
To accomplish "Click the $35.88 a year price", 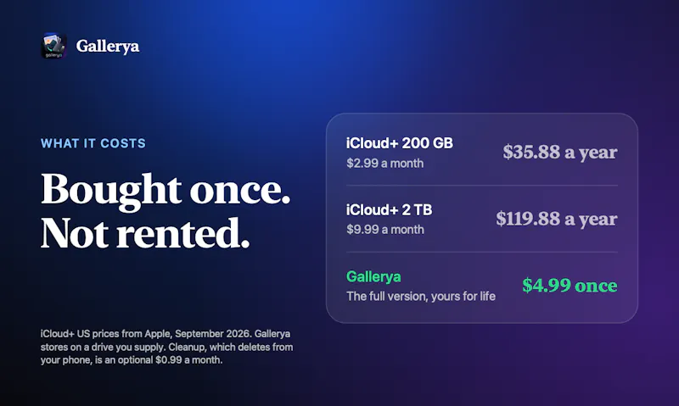I will [x=560, y=153].
